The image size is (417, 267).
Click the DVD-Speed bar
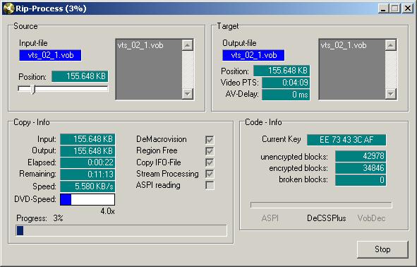point(87,199)
